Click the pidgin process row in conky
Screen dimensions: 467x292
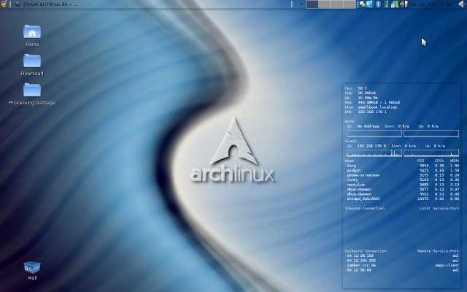403,170
